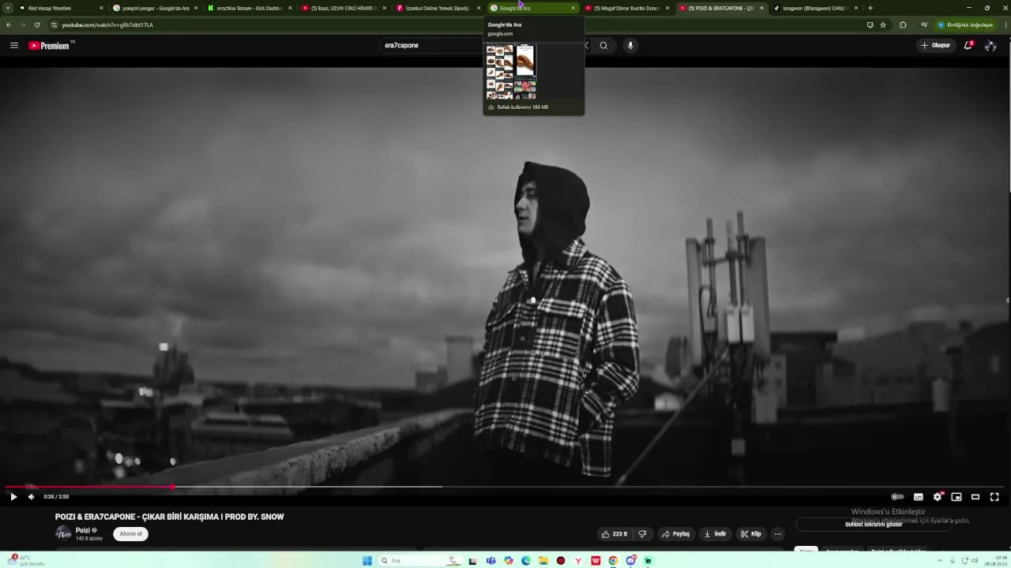Open Google Chrome from taskbar
This screenshot has height=568, width=1011.
pos(613,561)
